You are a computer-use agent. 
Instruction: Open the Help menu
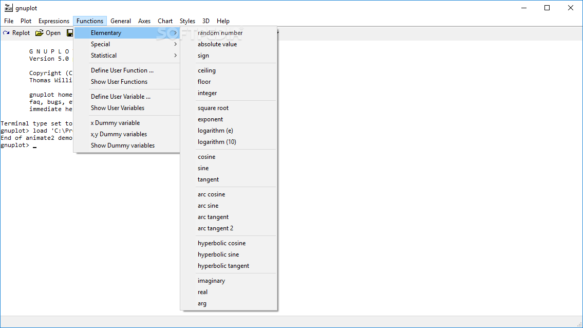pyautogui.click(x=223, y=21)
